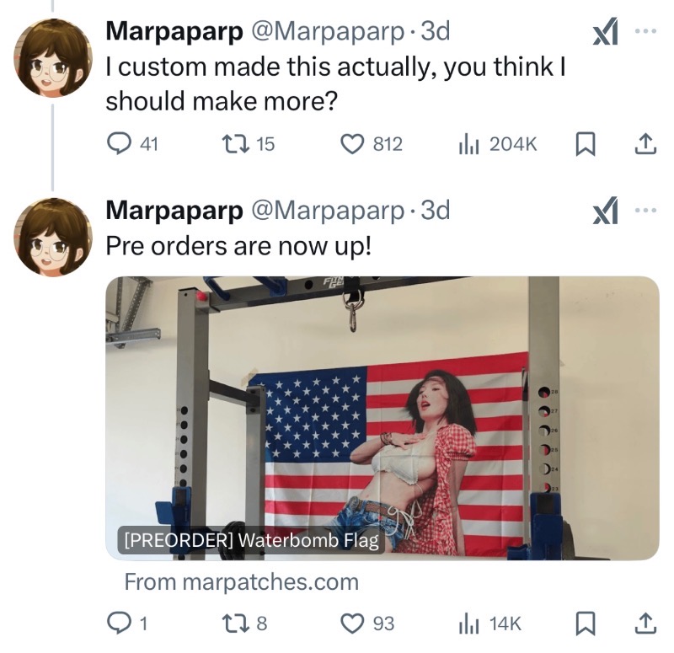Open Marpaparp profile from first tweet name
The image size is (674, 653).
pos(174,31)
